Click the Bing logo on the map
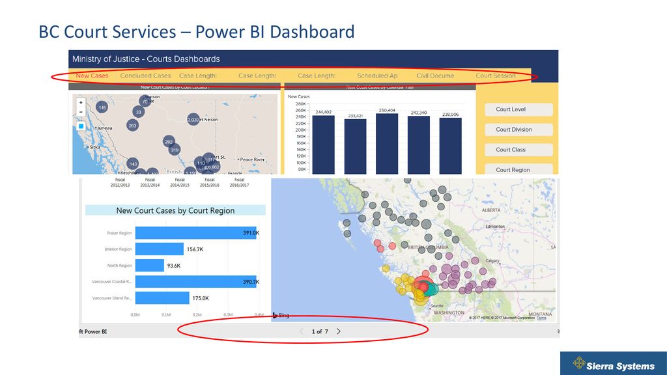The width and height of the screenshot is (667, 375). pos(281,316)
